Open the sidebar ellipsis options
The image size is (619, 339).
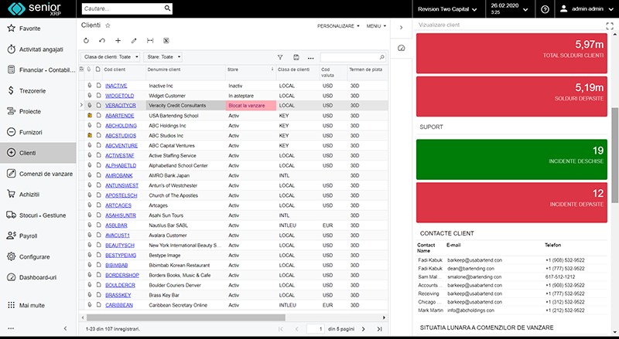point(11,328)
